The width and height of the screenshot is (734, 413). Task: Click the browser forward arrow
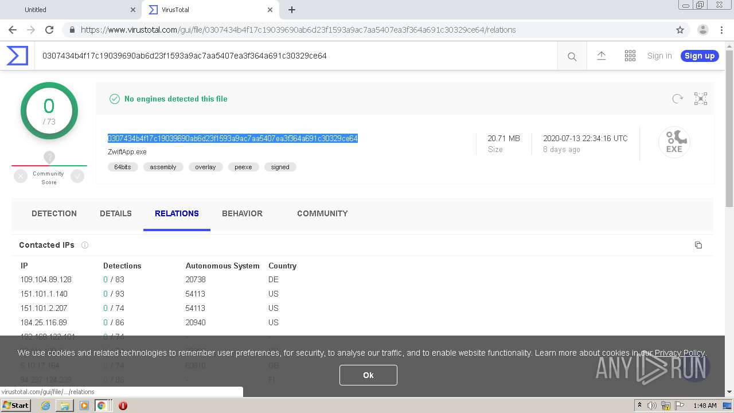pyautogui.click(x=31, y=30)
